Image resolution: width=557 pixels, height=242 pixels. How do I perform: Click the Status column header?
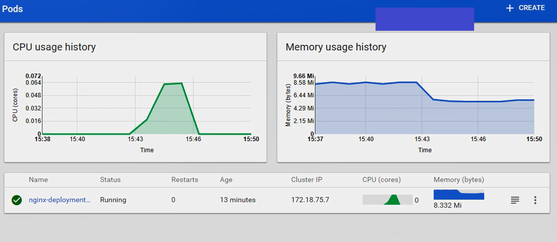click(x=110, y=179)
